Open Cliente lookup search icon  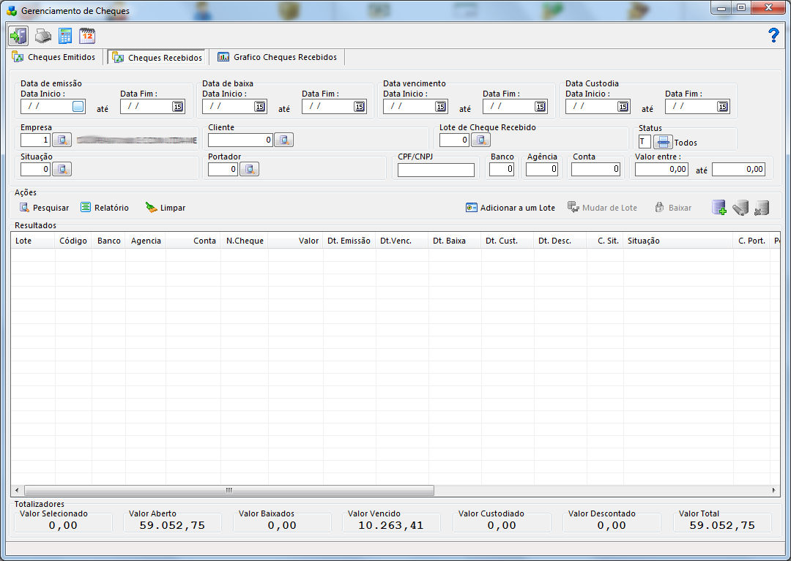(283, 140)
